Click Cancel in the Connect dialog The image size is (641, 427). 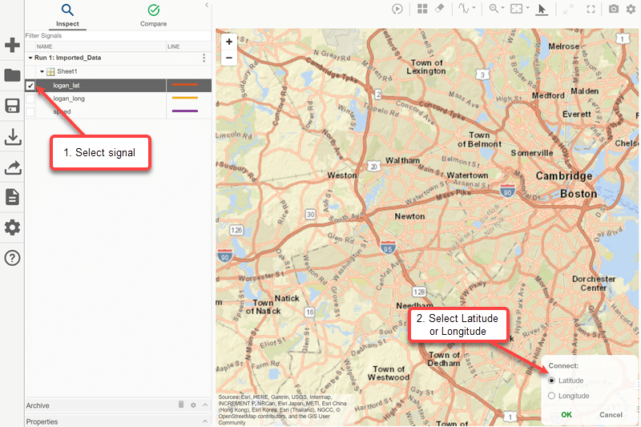tap(611, 415)
